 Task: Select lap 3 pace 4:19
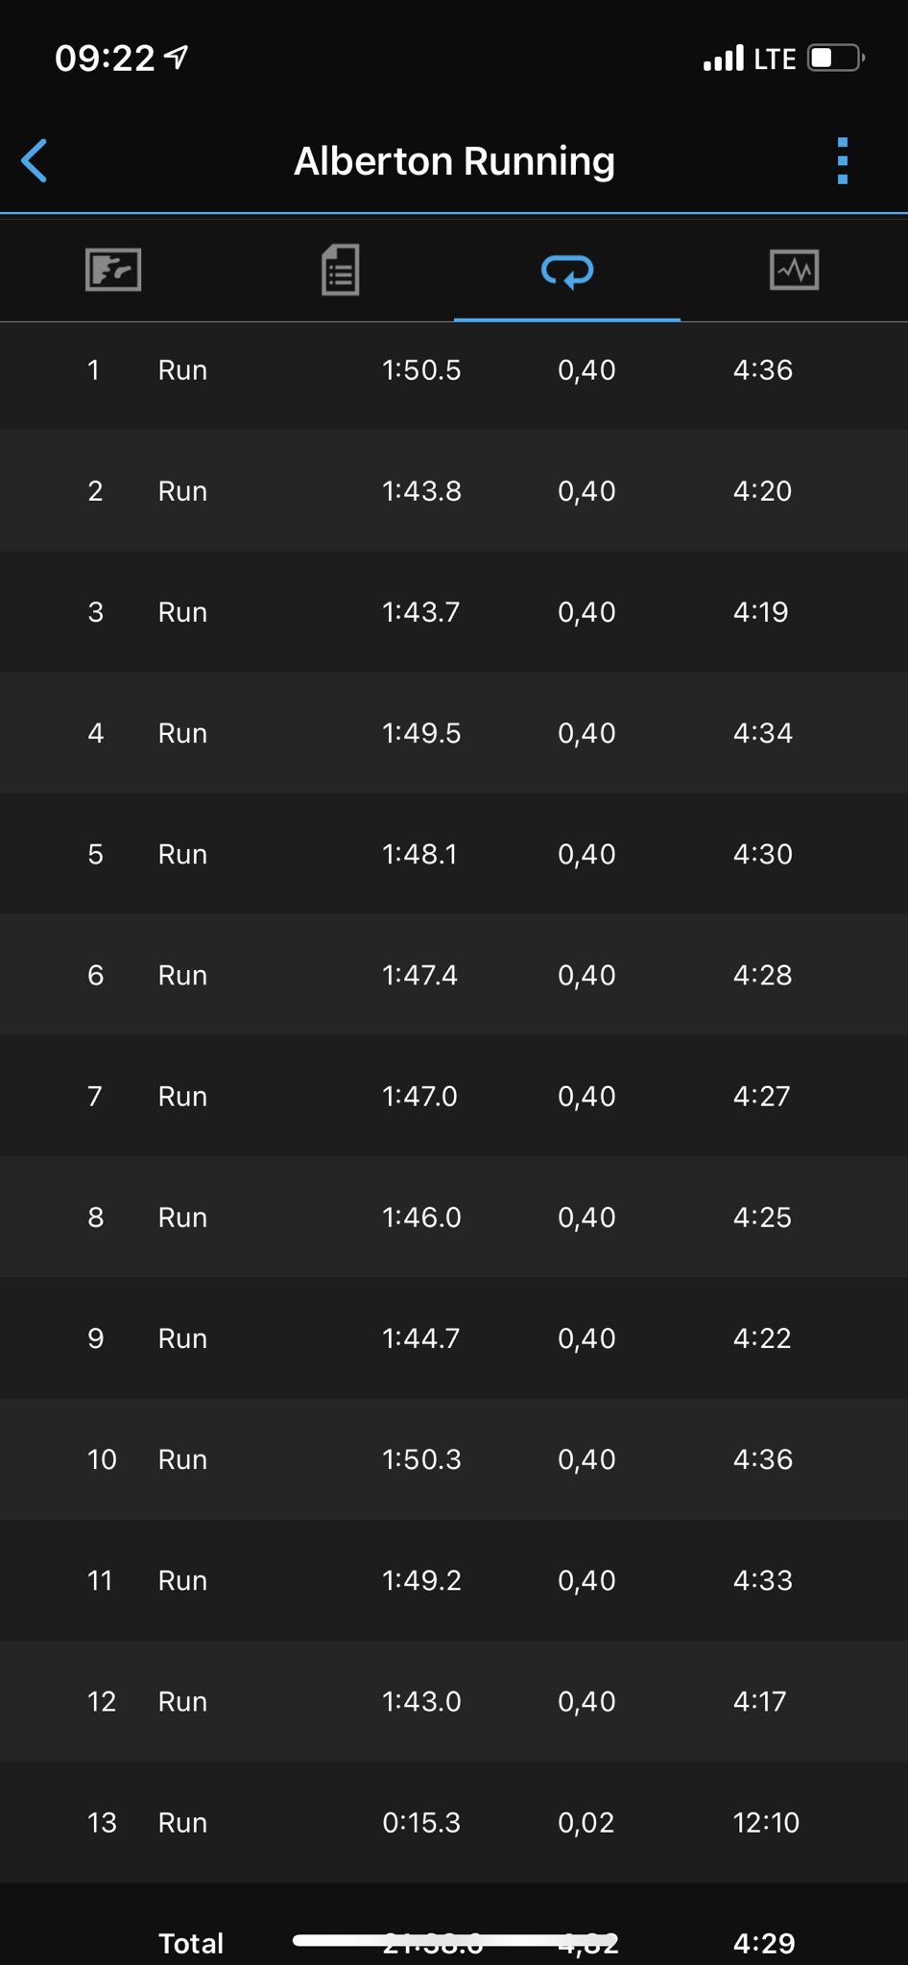760,612
